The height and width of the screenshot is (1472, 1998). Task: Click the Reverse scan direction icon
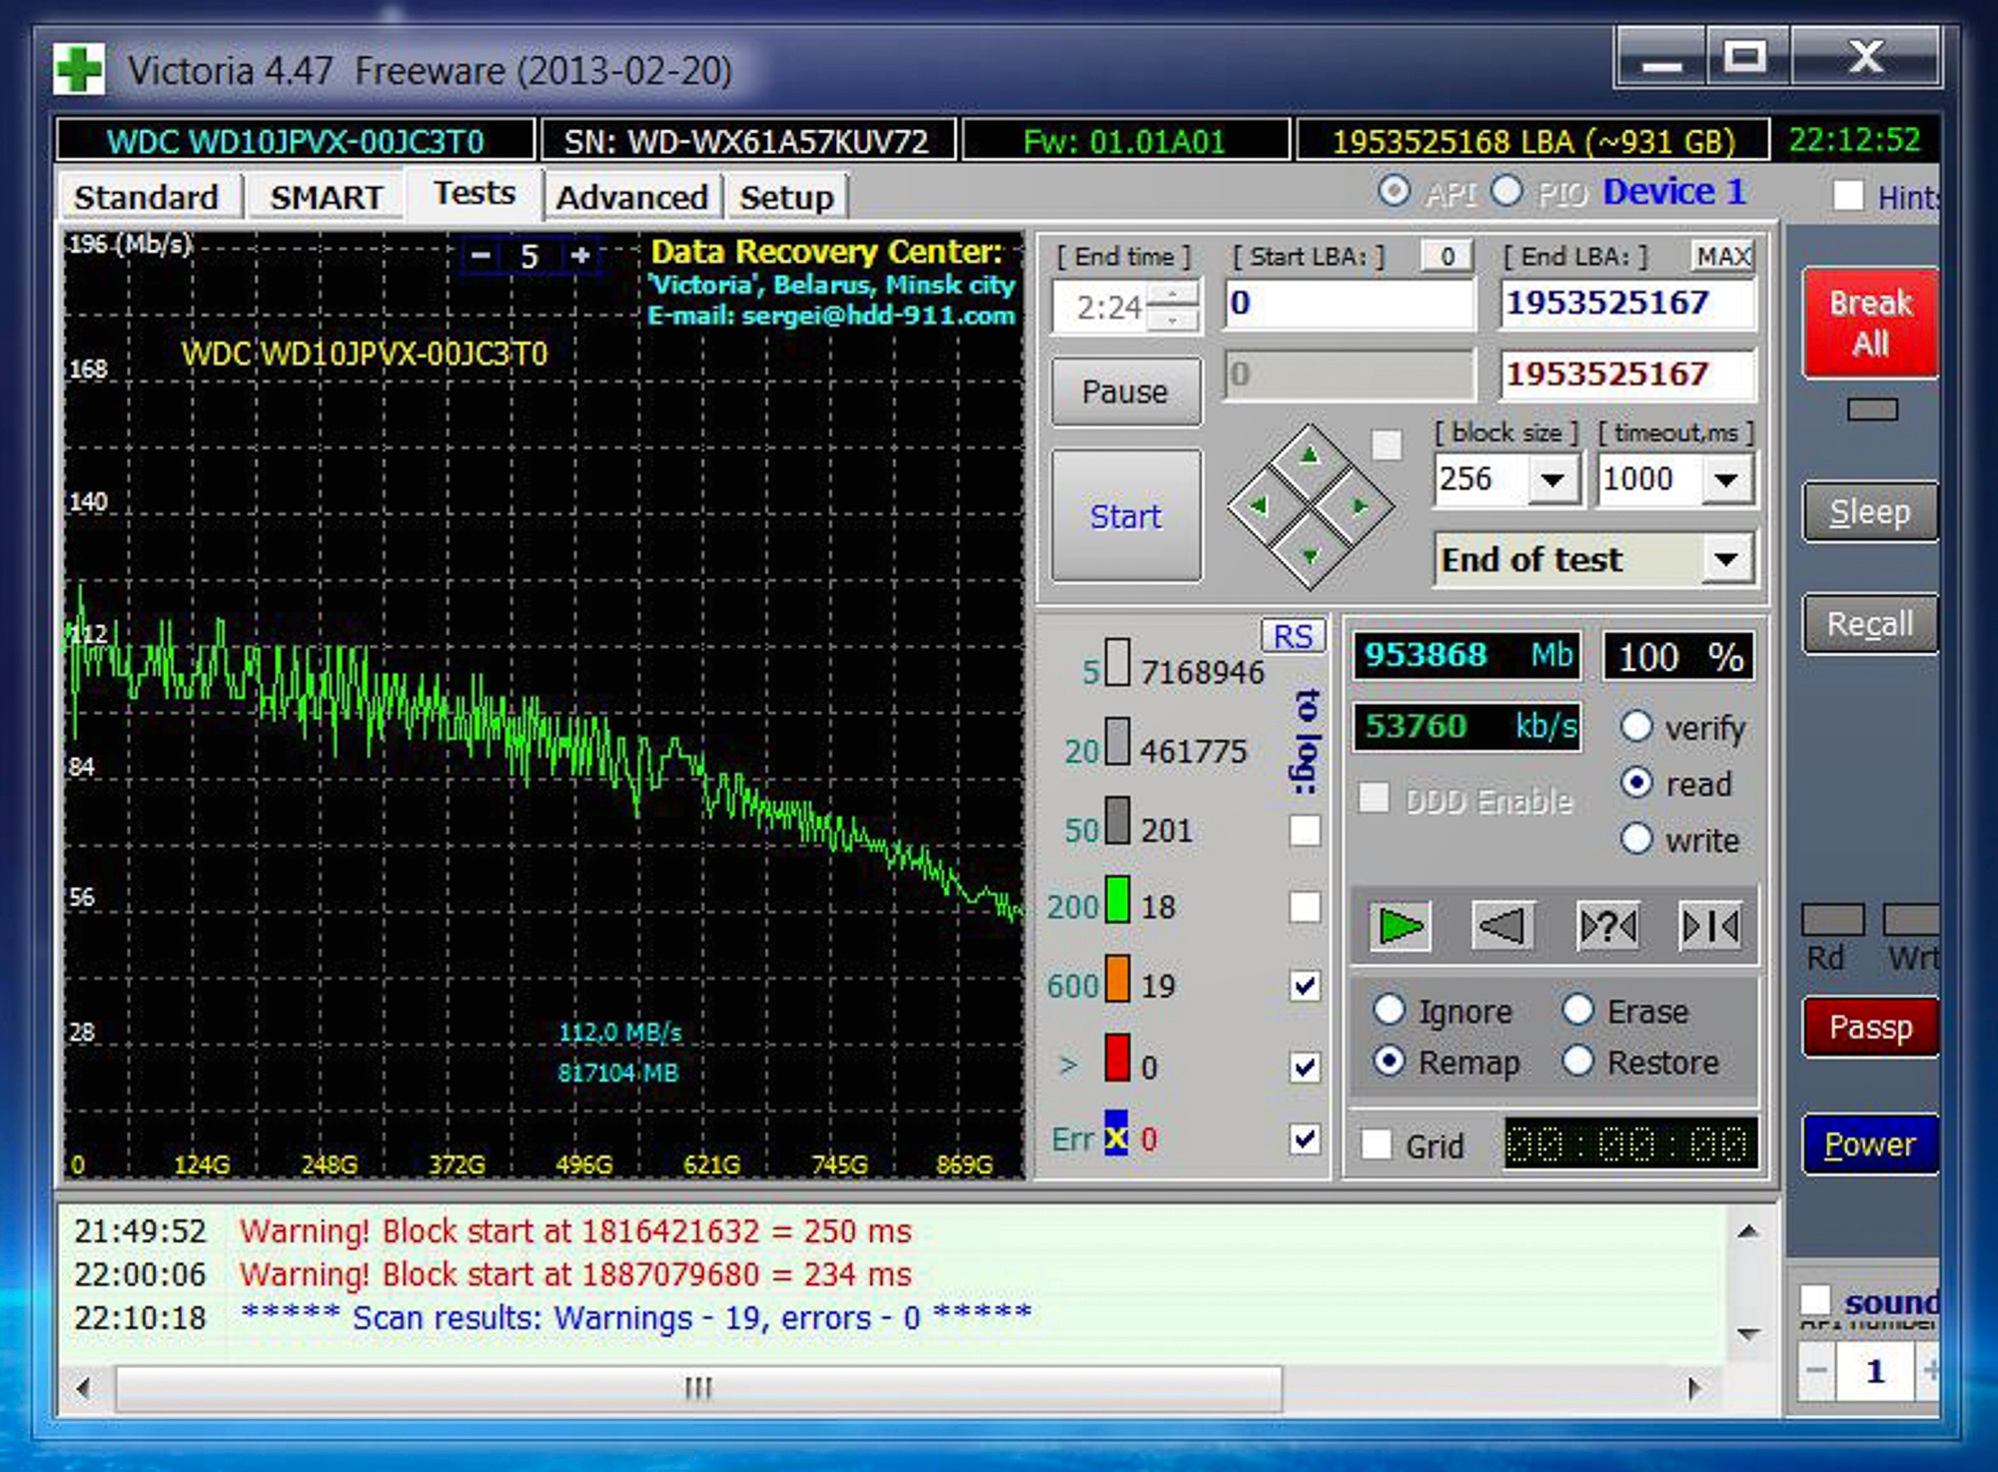[x=1491, y=926]
